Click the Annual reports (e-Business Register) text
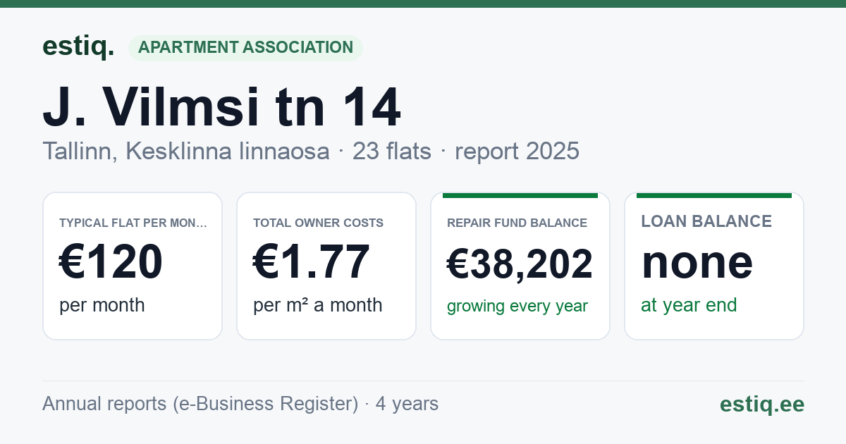 click(200, 404)
